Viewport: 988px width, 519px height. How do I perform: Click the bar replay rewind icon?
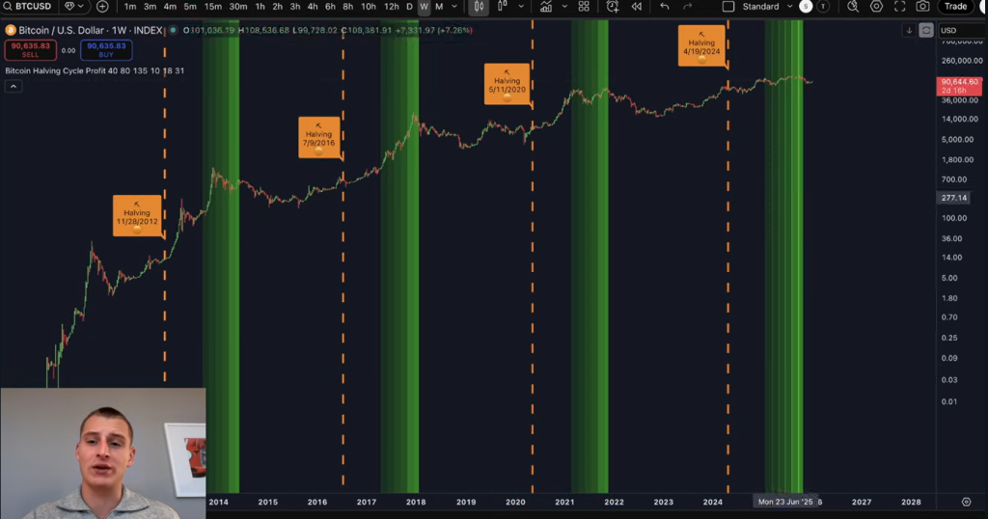click(x=636, y=7)
